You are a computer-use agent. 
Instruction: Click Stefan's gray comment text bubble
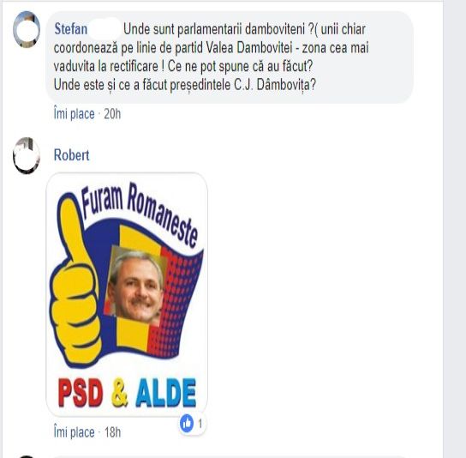pos(230,57)
